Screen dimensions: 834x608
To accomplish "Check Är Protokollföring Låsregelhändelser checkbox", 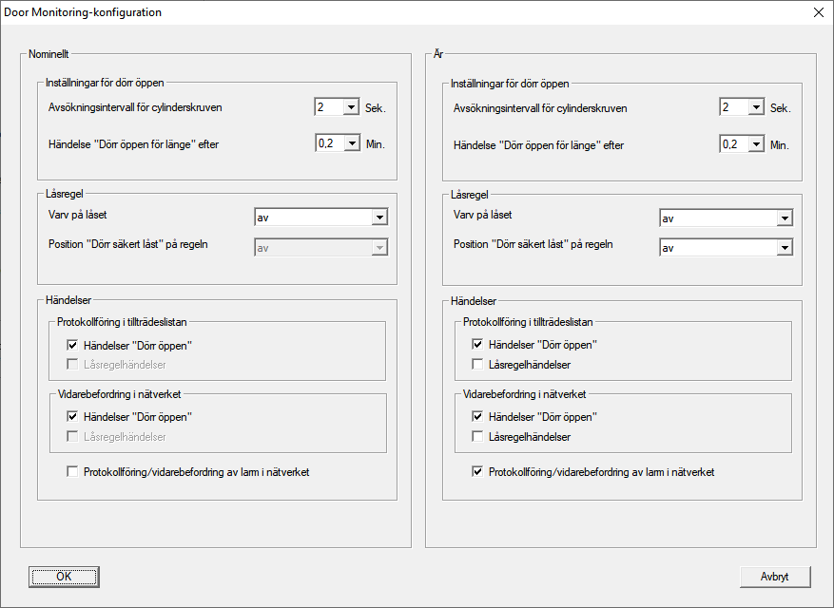I will click(478, 365).
